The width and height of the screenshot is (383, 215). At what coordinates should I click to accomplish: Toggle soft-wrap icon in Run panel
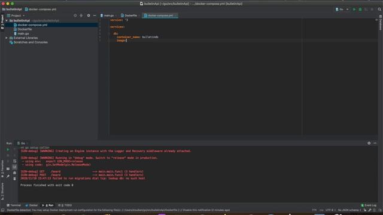click(x=14, y=161)
